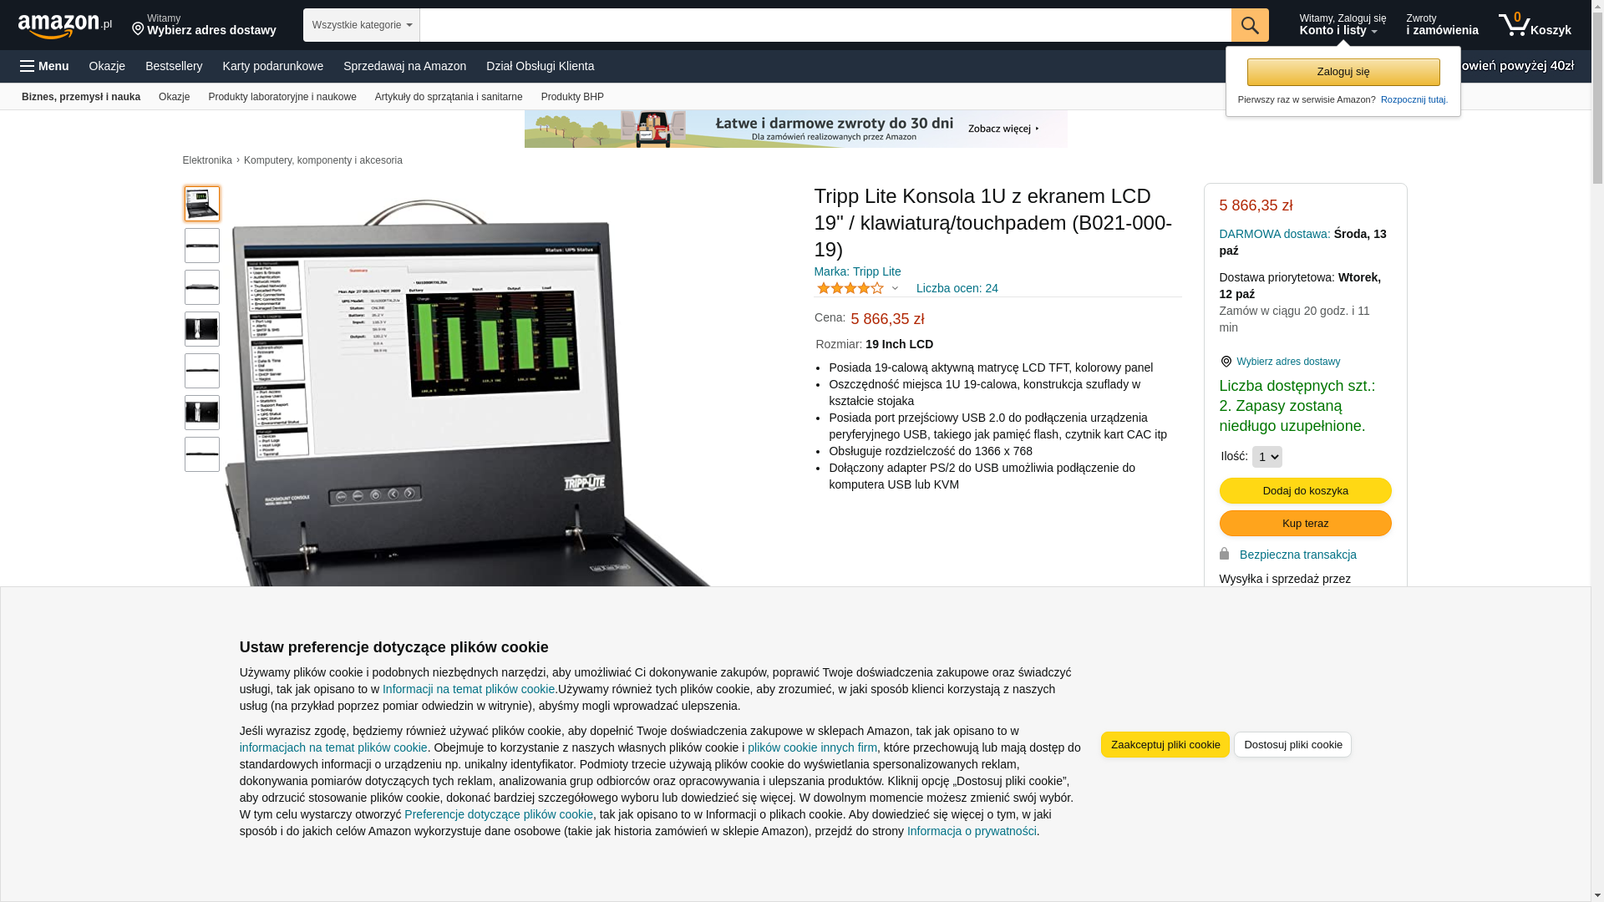Accept cookies with Zaakceptuj pliki cookie
The width and height of the screenshot is (1604, 902).
1165,744
